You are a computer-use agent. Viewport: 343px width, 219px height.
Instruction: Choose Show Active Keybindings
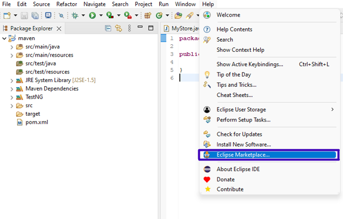pos(270,64)
